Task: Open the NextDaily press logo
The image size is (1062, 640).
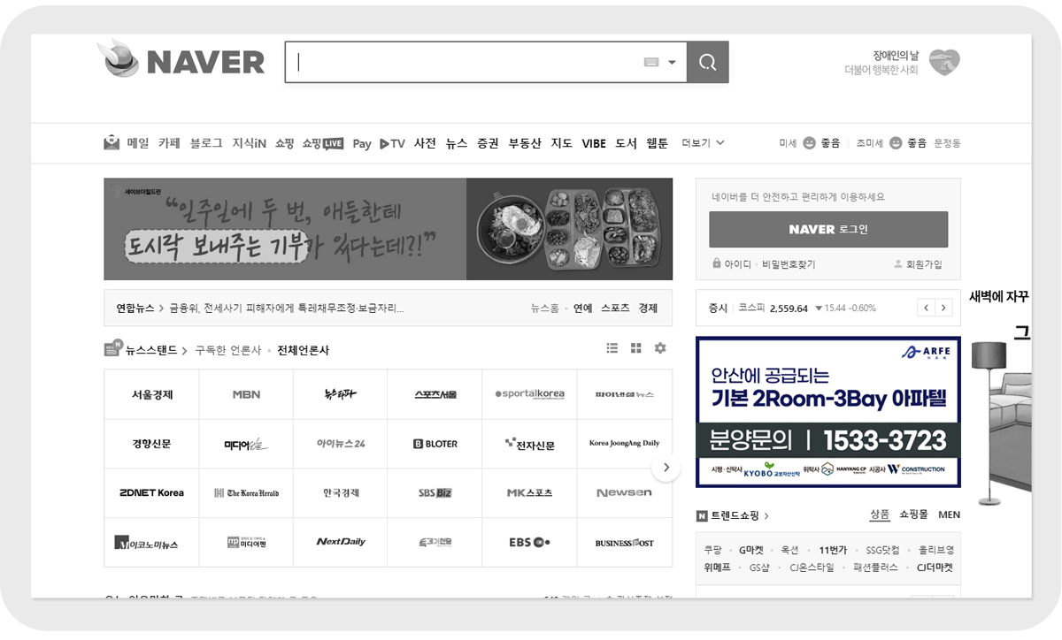Action: [x=341, y=542]
